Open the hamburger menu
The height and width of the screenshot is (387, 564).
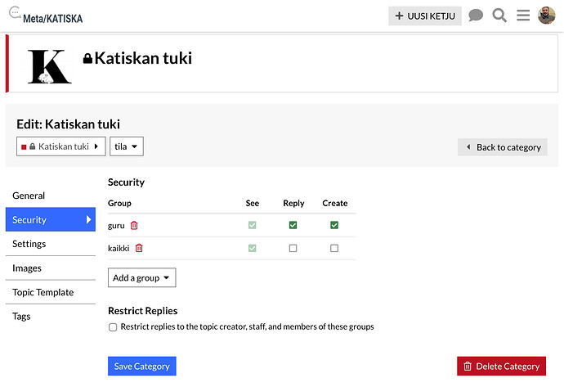tap(523, 16)
